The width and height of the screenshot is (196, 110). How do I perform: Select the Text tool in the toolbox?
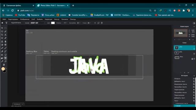(x=6, y=58)
